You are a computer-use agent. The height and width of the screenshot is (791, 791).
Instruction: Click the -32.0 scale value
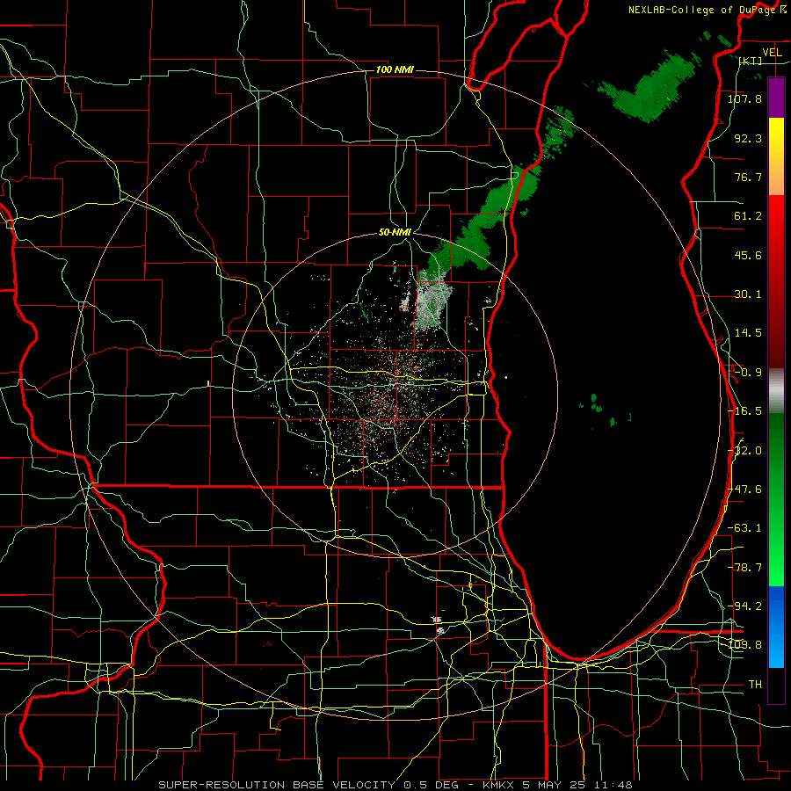(744, 451)
